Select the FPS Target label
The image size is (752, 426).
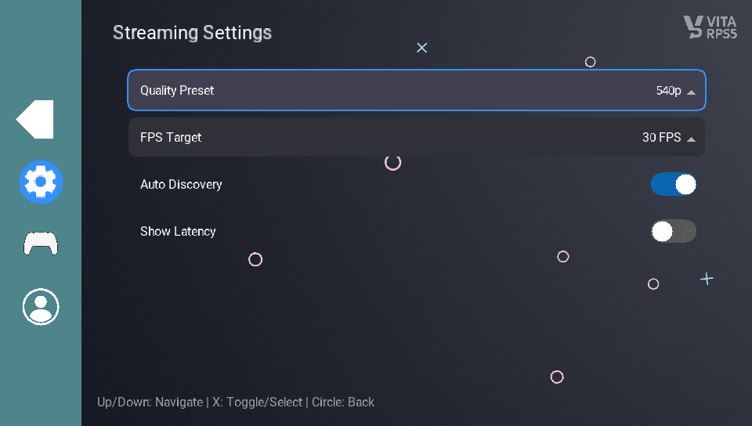pos(171,137)
